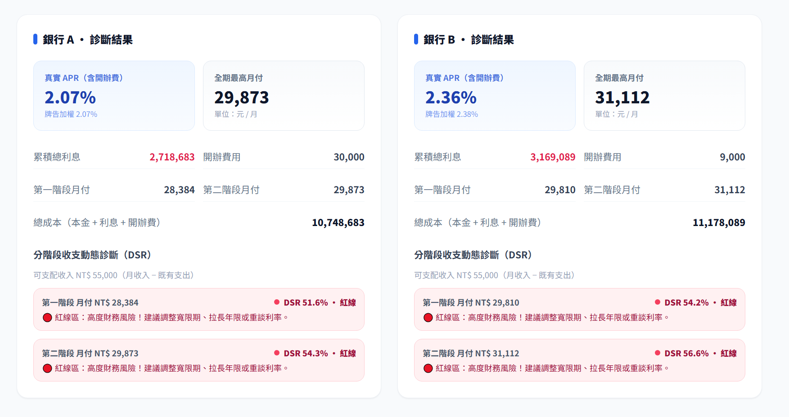Viewport: 789px width, 417px height.
Task: Click Bank A 單位：元 / 月 caption
Action: click(x=236, y=114)
